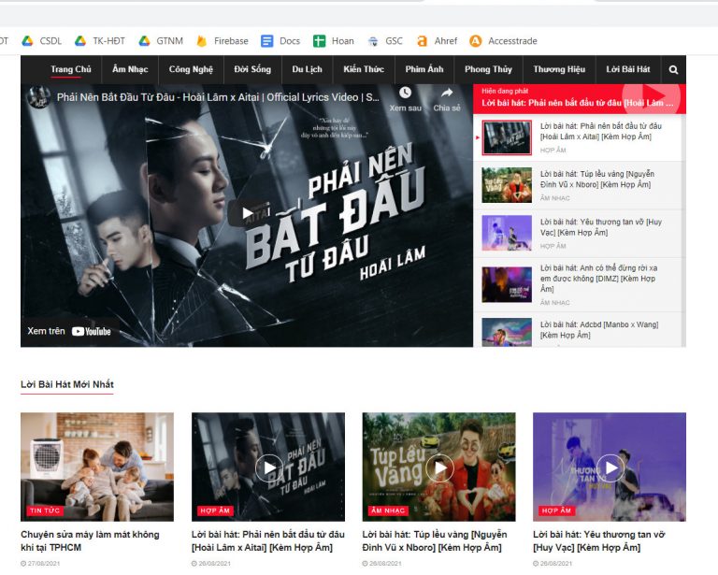Open the Docs bookmark
Image resolution: width=718 pixels, height=575 pixels.
280,41
